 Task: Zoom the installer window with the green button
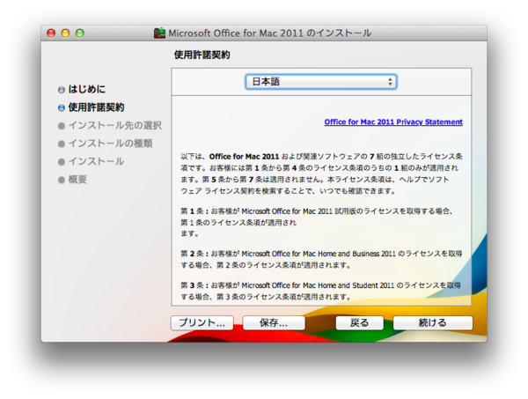pyautogui.click(x=80, y=33)
